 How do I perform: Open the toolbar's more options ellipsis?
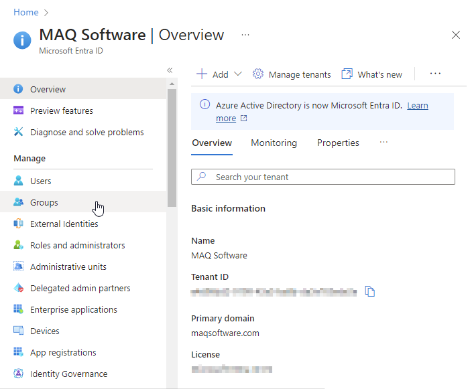[435, 74]
